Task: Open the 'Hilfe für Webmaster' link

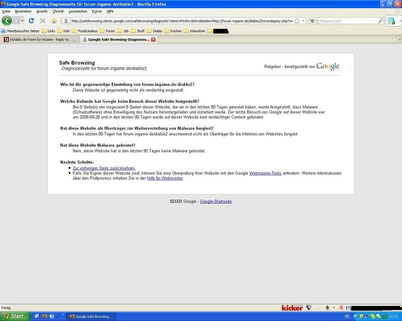Action: click(x=165, y=178)
